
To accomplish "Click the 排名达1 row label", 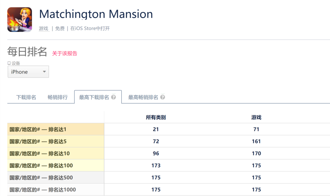I will [x=38, y=129].
